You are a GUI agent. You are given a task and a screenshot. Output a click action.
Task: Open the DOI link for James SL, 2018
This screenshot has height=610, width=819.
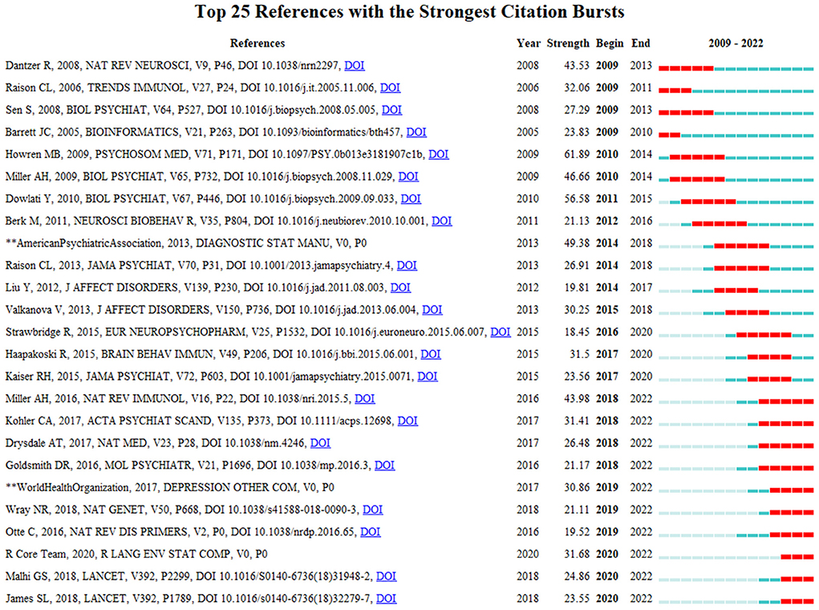(386, 599)
